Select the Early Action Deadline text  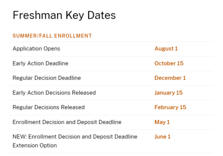point(40,64)
